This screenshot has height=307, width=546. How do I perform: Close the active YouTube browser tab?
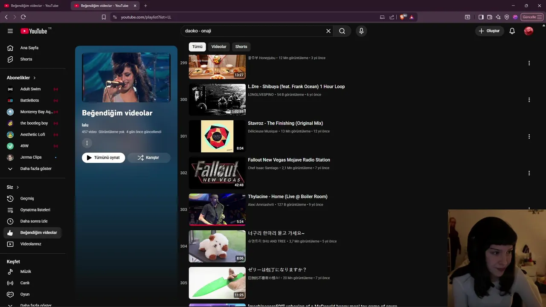click(135, 6)
